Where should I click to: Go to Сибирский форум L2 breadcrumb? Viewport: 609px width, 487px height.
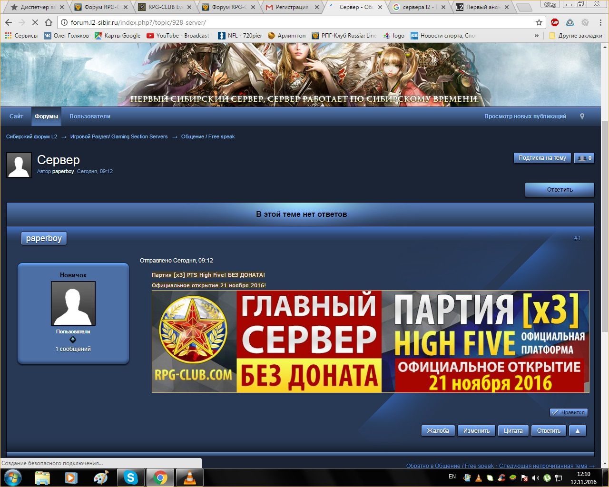tap(31, 136)
